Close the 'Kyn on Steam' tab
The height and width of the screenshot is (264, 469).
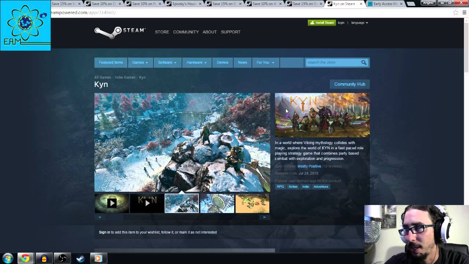[361, 4]
